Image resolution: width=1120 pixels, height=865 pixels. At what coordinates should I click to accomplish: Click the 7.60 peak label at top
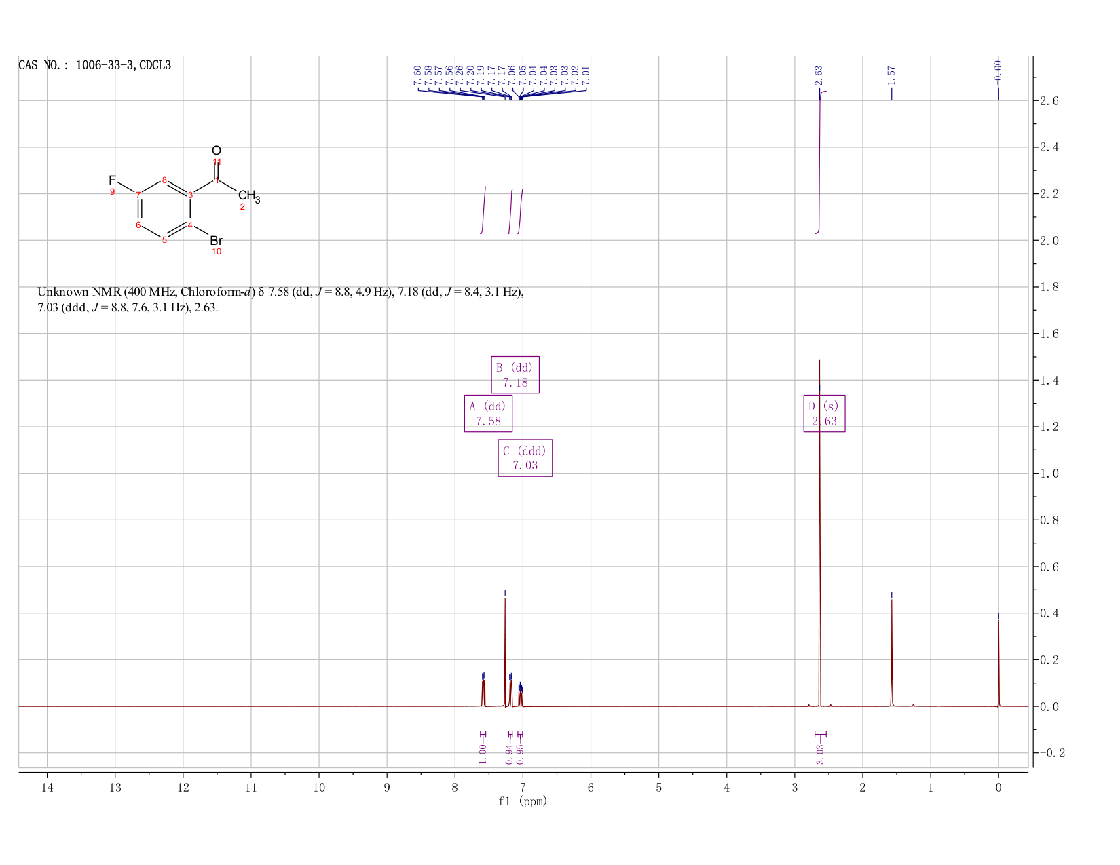pos(417,75)
